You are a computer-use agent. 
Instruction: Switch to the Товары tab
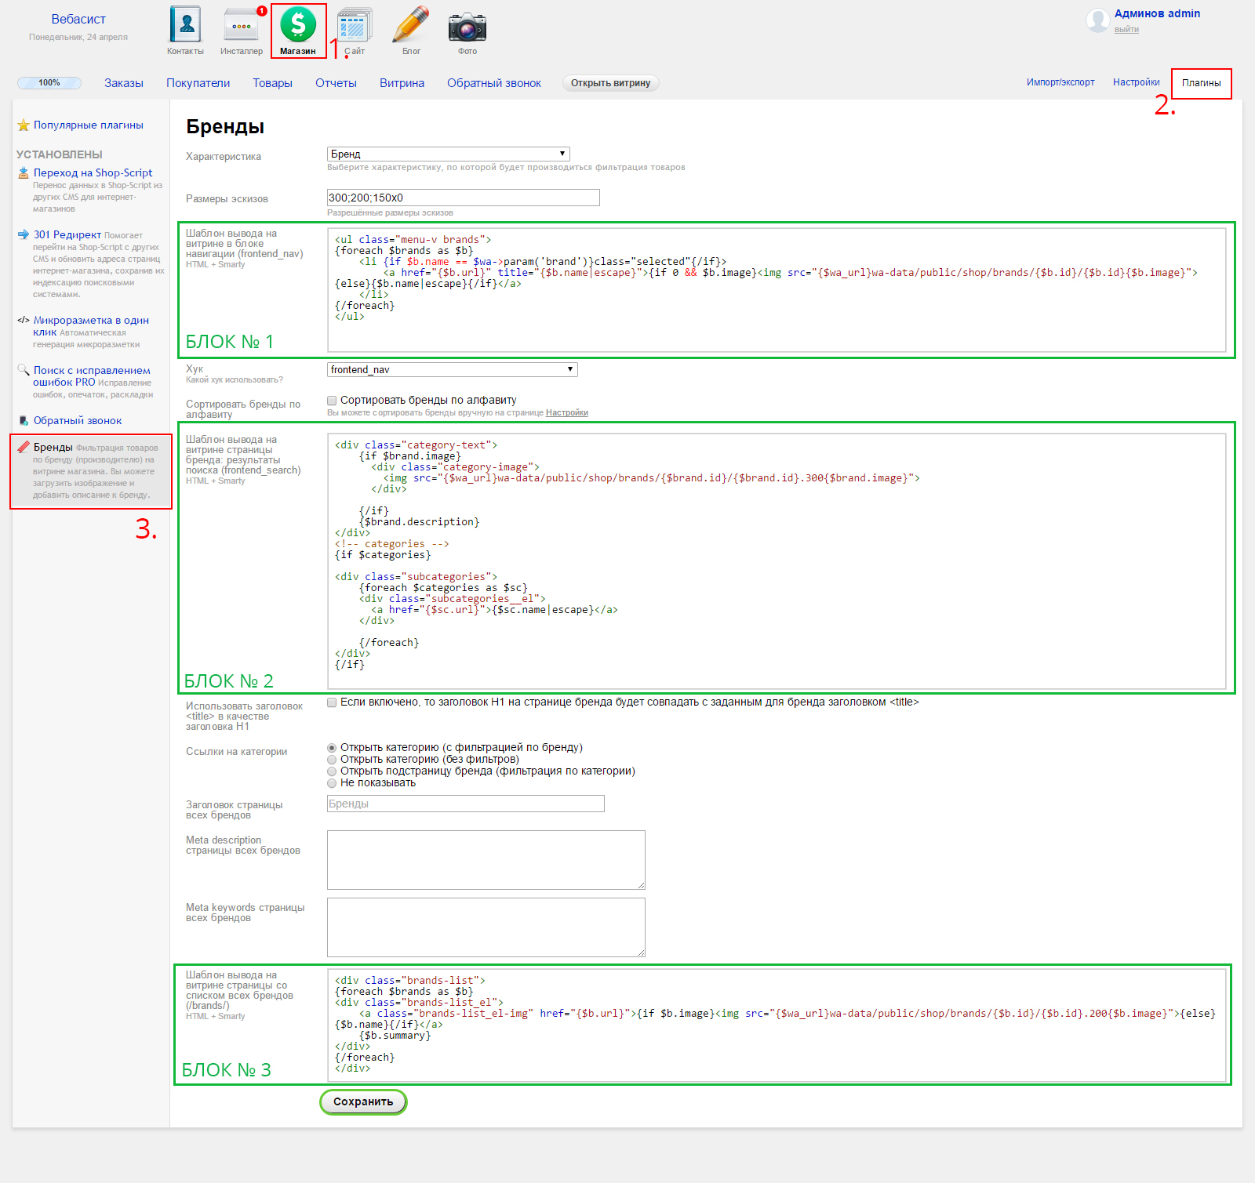(x=272, y=83)
